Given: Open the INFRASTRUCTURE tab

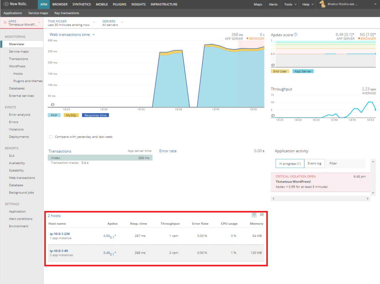Looking at the screenshot, I should tap(164, 4).
